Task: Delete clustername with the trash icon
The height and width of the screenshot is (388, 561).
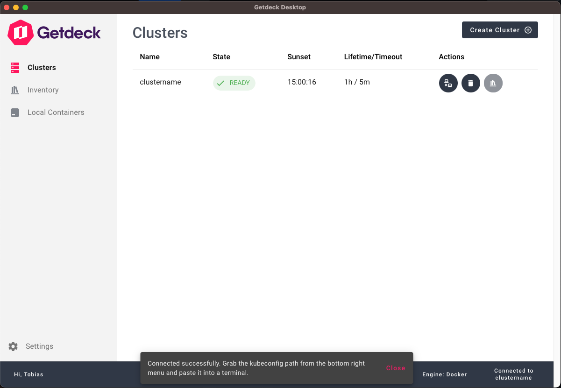Action: click(471, 84)
